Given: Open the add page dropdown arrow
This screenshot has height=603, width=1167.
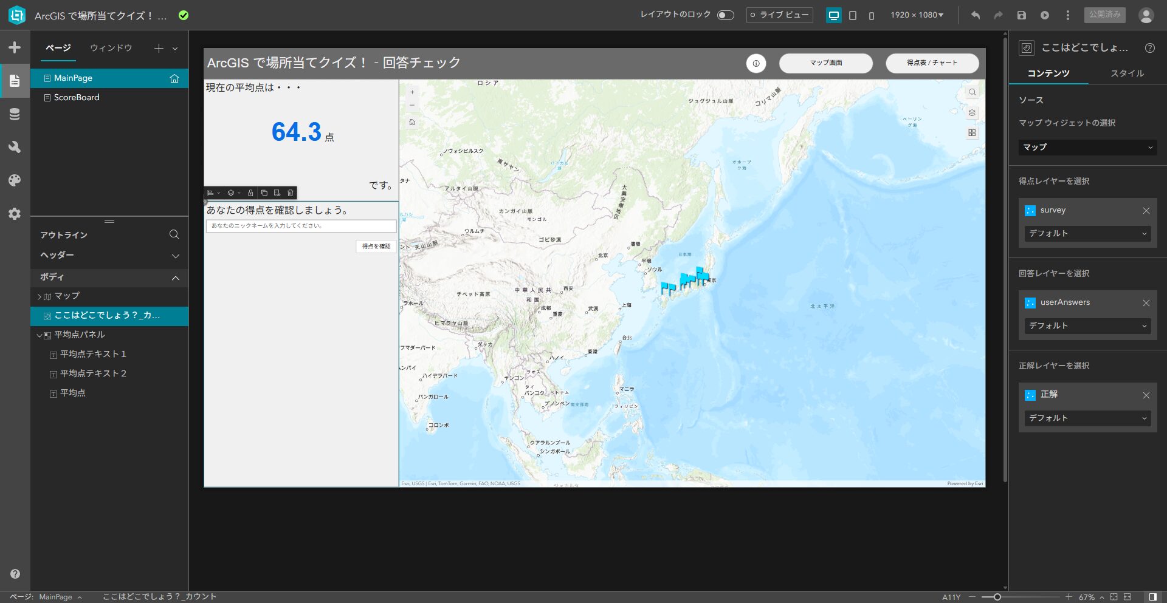Looking at the screenshot, I should coord(175,49).
